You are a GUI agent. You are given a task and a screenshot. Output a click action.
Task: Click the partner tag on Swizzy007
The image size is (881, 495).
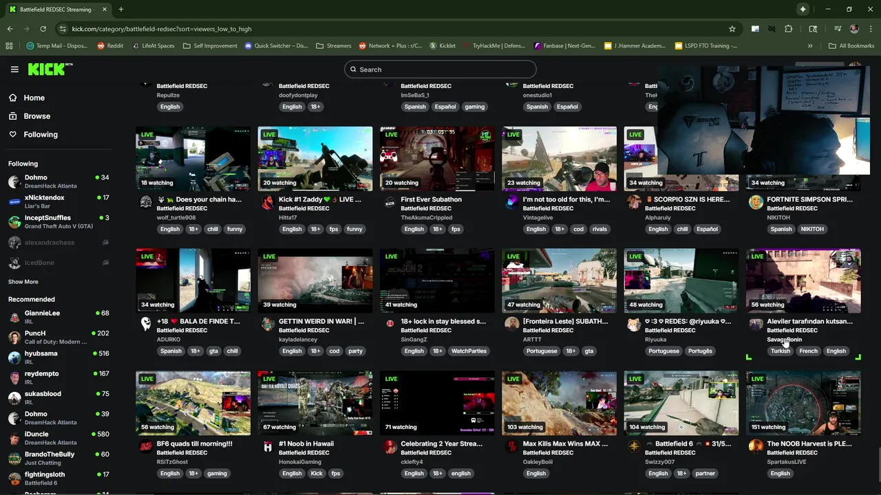pos(705,473)
